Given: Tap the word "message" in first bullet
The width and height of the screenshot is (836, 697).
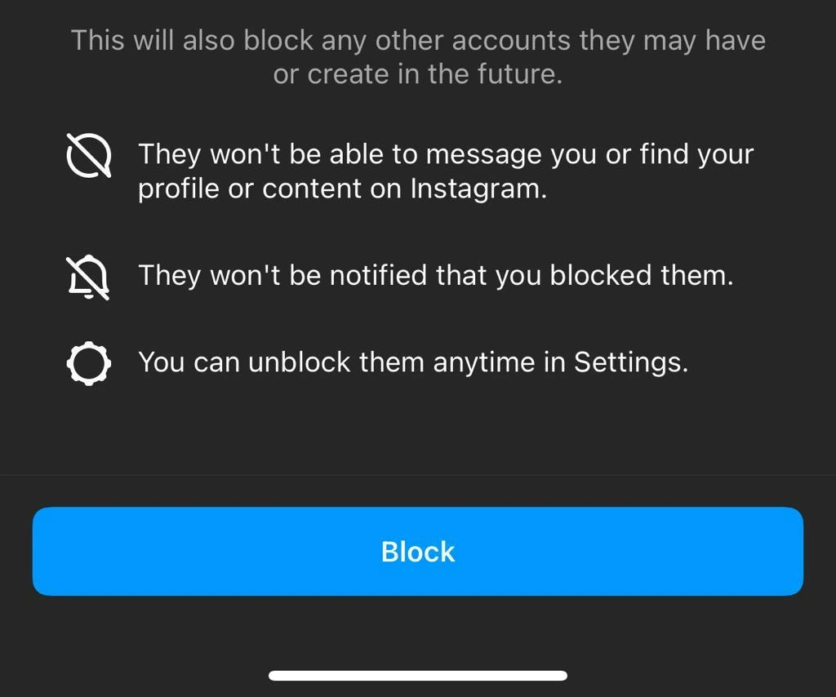Looking at the screenshot, I should click(483, 156).
